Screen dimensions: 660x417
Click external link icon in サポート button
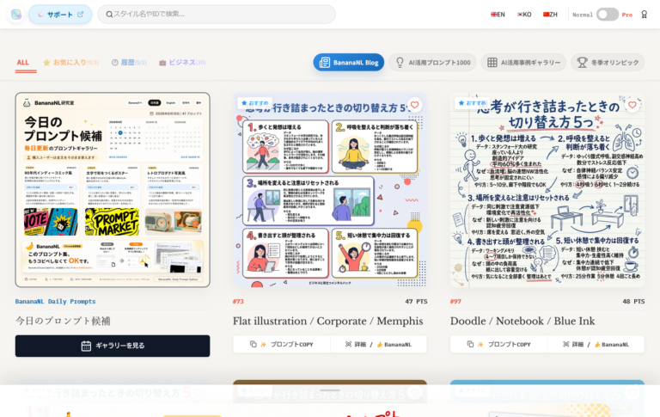(x=81, y=15)
